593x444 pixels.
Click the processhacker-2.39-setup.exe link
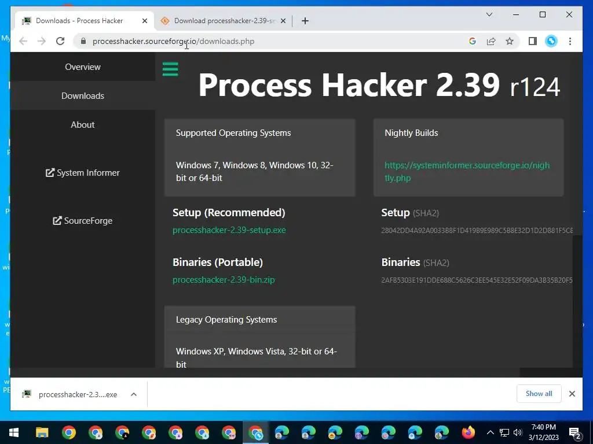click(x=229, y=230)
